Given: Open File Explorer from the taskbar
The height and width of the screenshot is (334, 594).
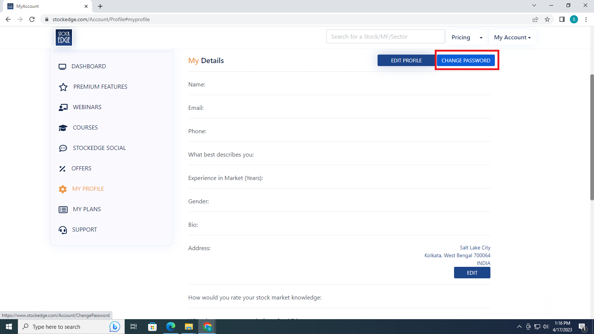Looking at the screenshot, I should pyautogui.click(x=189, y=327).
